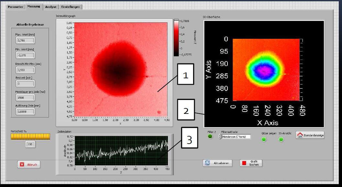The image size is (342, 187).
Task: Click the red X Abbruch icon
Action: pos(22,164)
